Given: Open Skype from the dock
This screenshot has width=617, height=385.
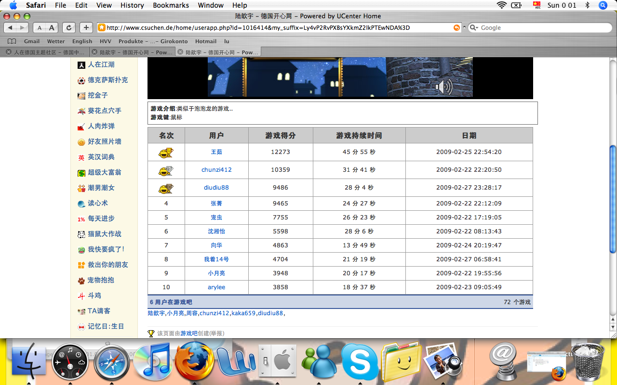Looking at the screenshot, I should pos(360,361).
